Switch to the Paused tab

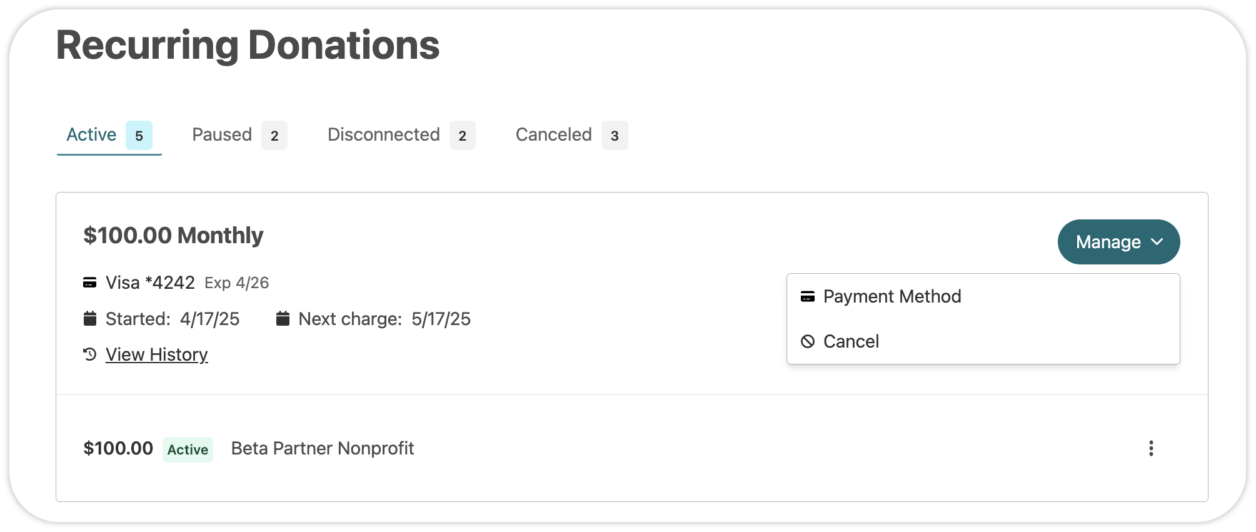click(239, 135)
